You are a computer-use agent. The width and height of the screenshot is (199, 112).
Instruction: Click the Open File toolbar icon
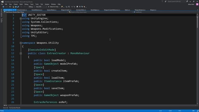(13, 7)
